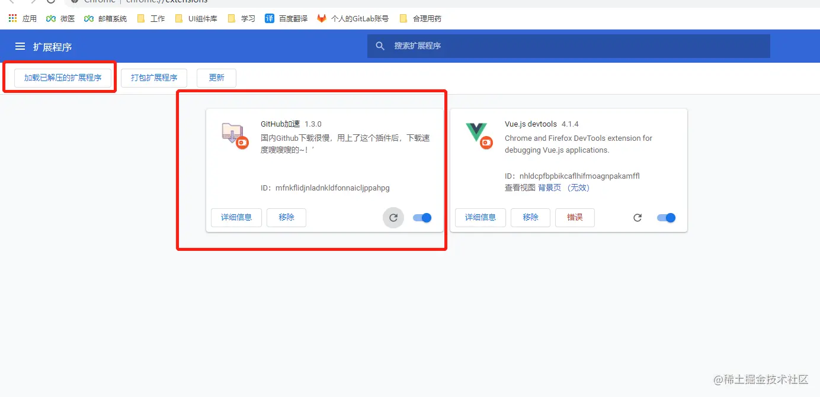Open 详细信息 for Vue.js devtools
Screen dimensions: 820x397
click(481, 217)
